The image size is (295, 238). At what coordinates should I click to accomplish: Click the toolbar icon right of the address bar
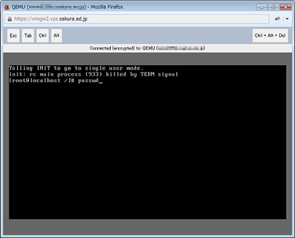coord(277,19)
